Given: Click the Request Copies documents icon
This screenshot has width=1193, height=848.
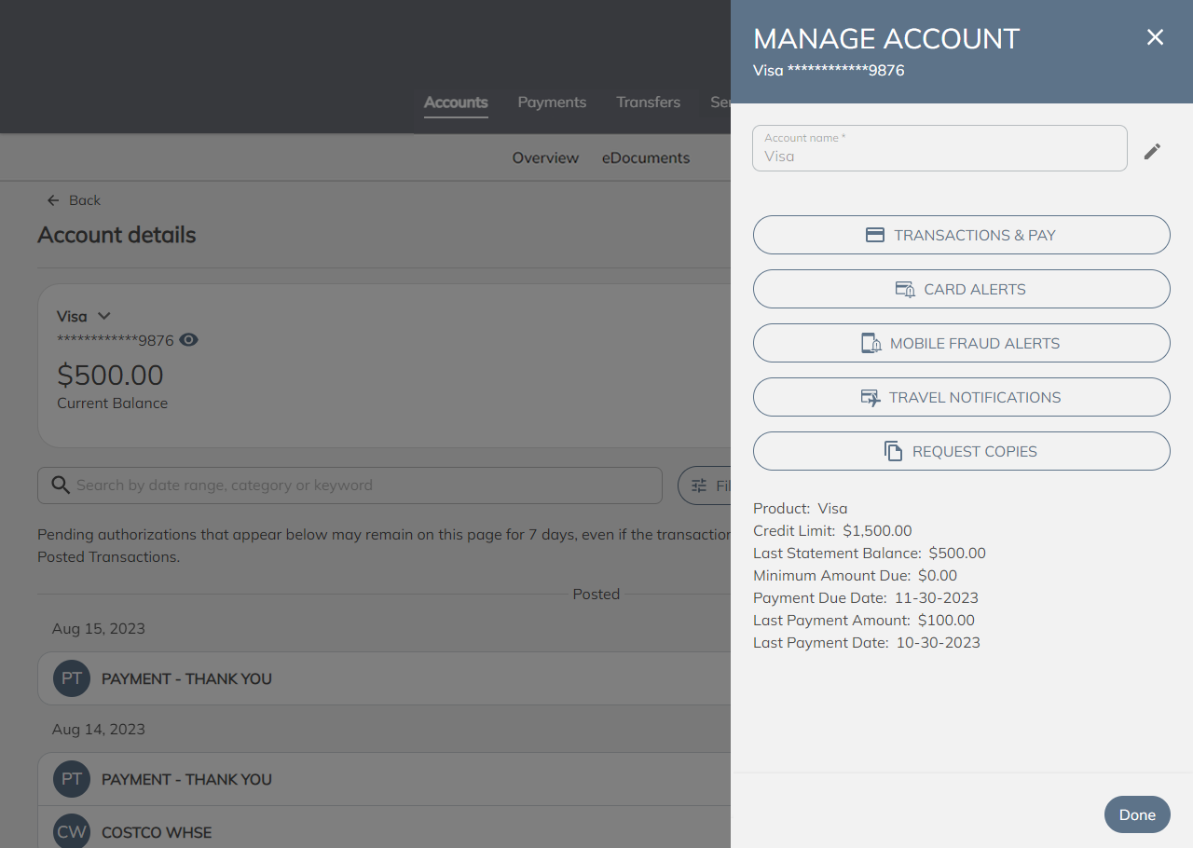Looking at the screenshot, I should coord(893,452).
